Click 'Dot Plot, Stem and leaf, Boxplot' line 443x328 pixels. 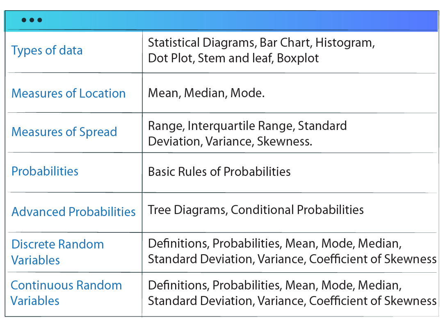click(233, 58)
